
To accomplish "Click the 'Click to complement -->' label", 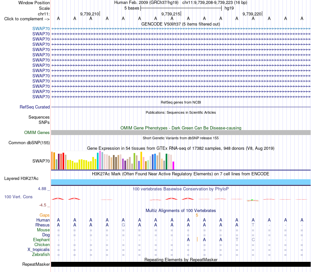I will pos(27,19).
